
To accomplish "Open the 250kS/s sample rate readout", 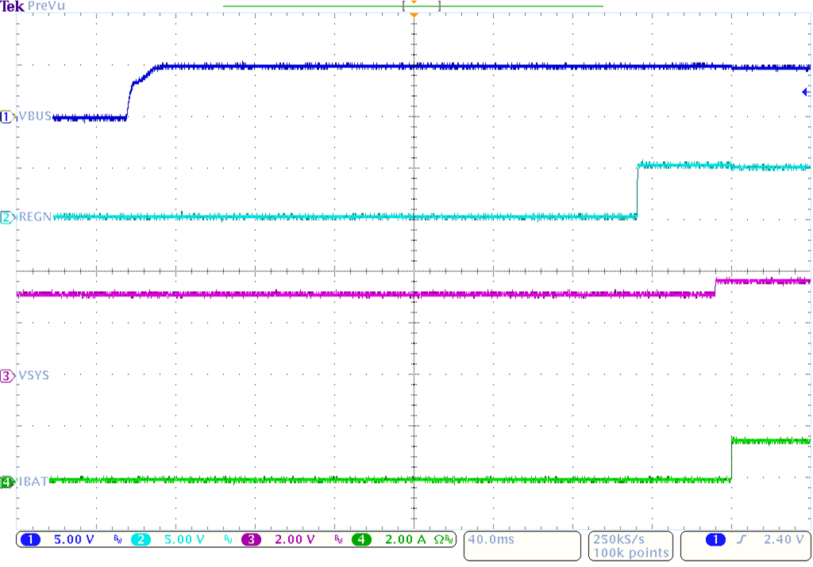I will pos(619,539).
